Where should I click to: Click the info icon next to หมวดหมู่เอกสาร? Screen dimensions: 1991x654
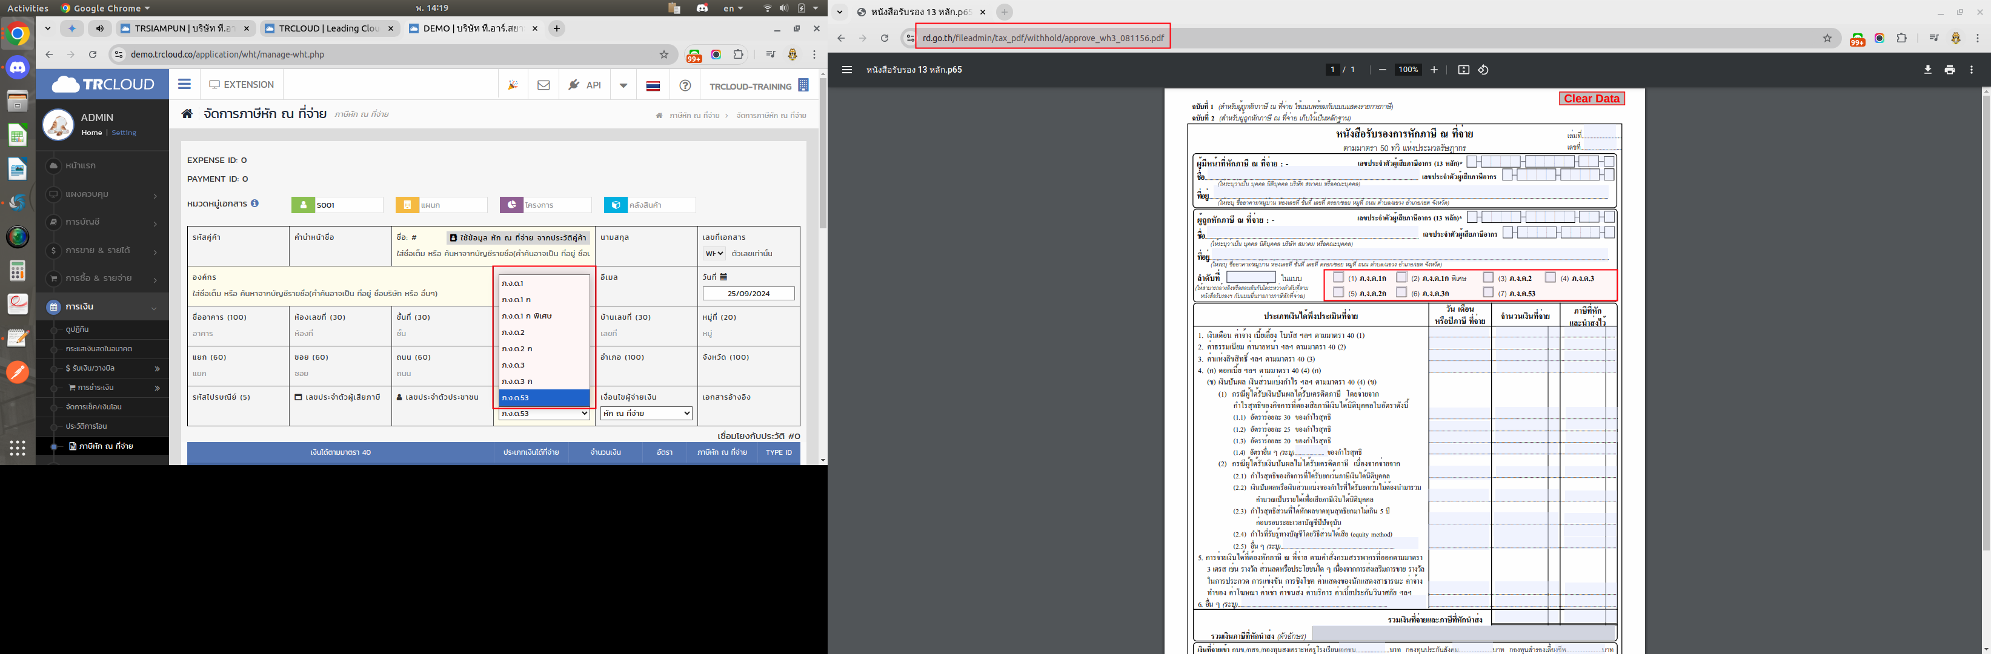tap(254, 203)
